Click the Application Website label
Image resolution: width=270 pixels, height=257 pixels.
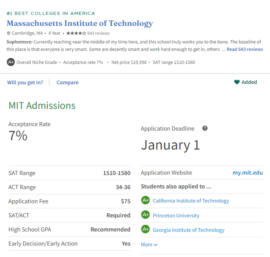coord(166,173)
